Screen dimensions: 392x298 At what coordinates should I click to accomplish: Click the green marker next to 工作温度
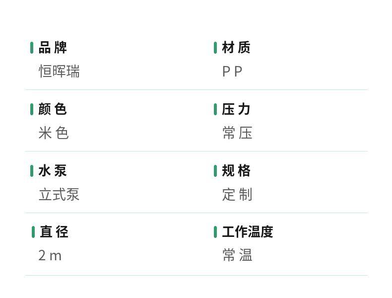[x=215, y=232]
